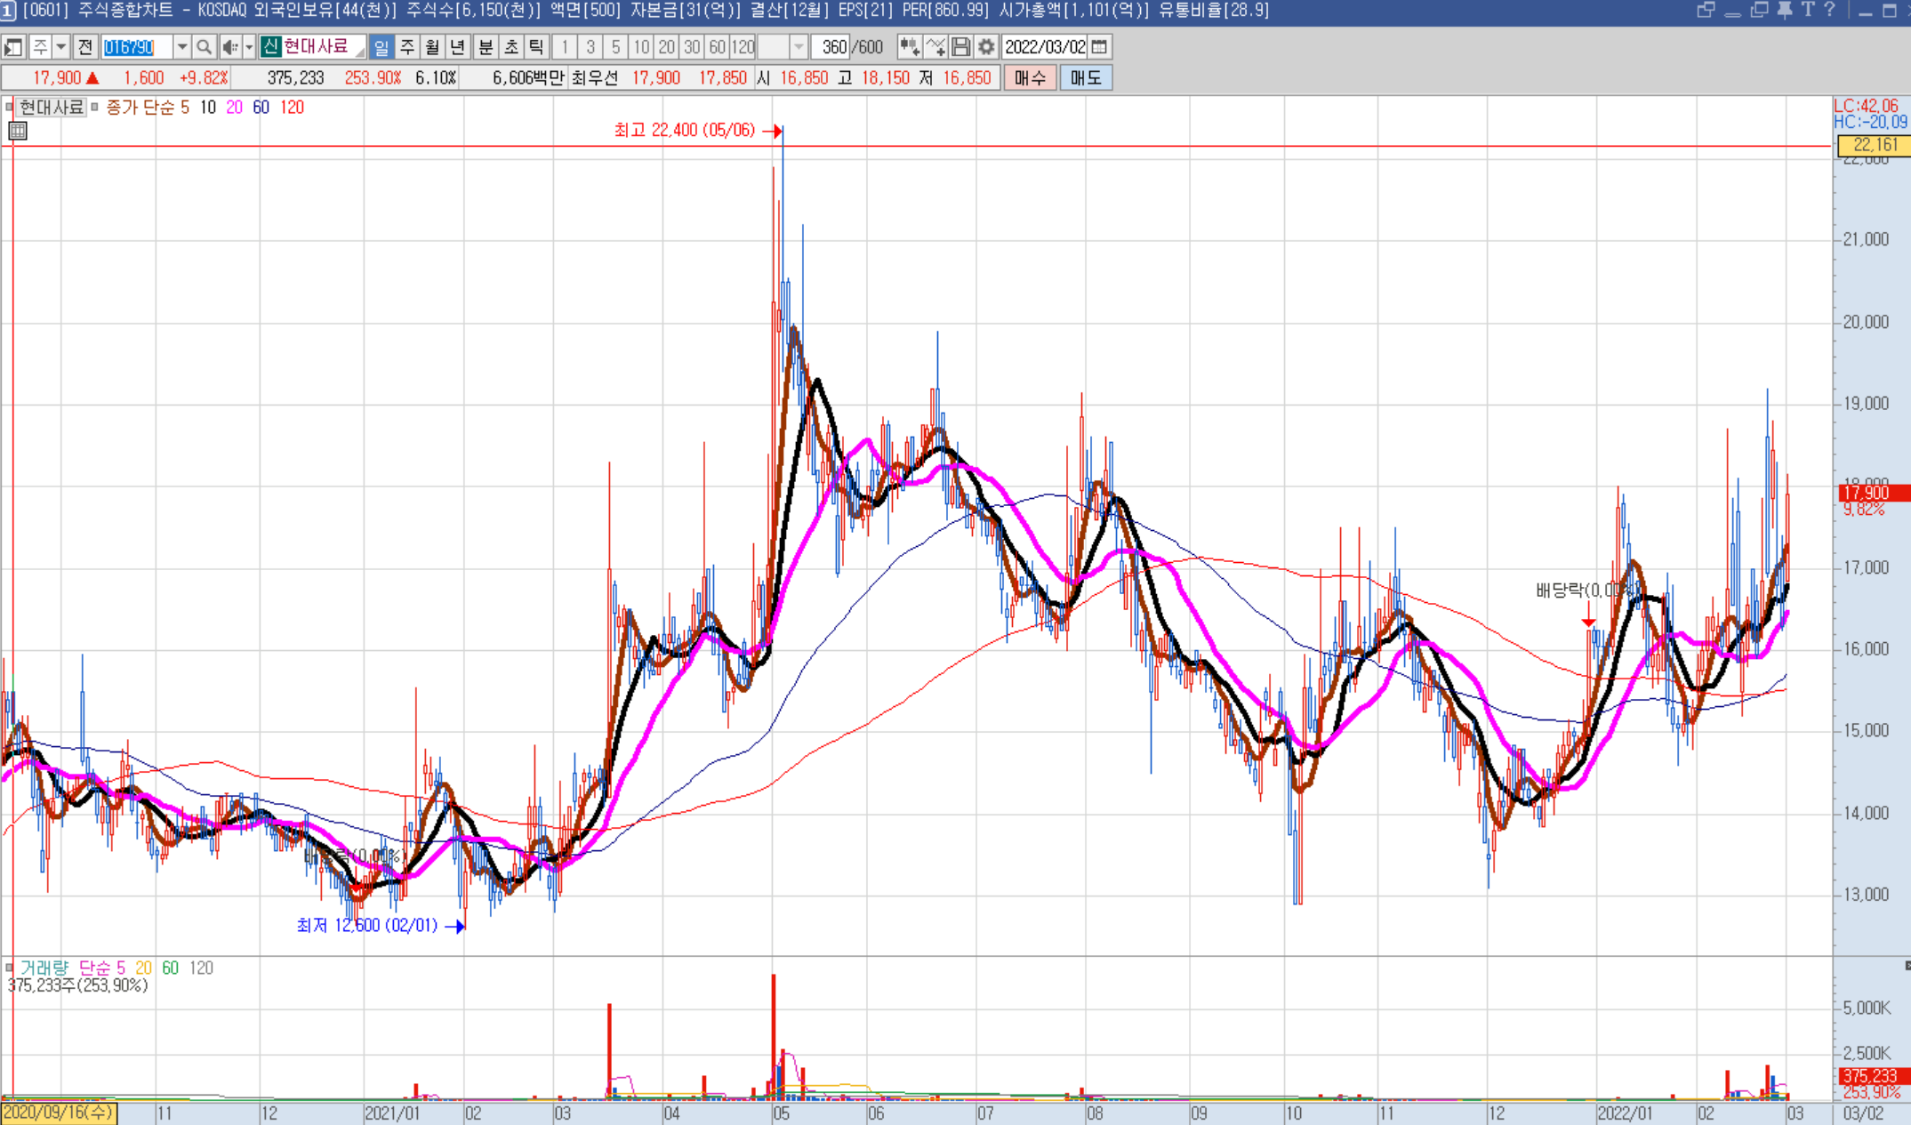Click the font size T icon
The height and width of the screenshot is (1125, 1911).
click(1807, 10)
